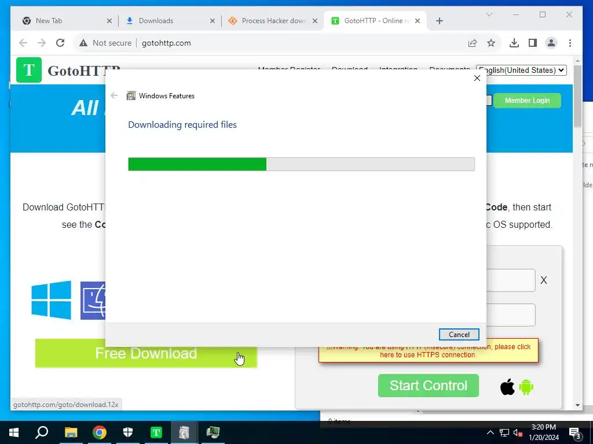Click the Android robot icon
This screenshot has width=593, height=444.
point(526,387)
